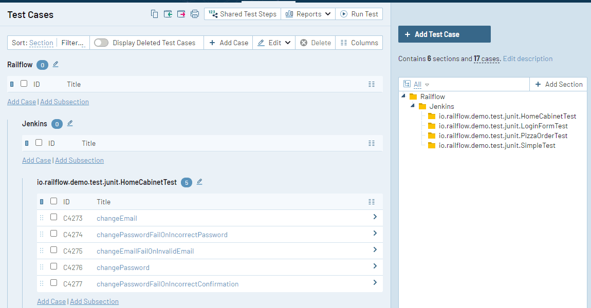Screen dimensions: 591x308
Task: Click Add Case in the toolbar
Action: [228, 43]
